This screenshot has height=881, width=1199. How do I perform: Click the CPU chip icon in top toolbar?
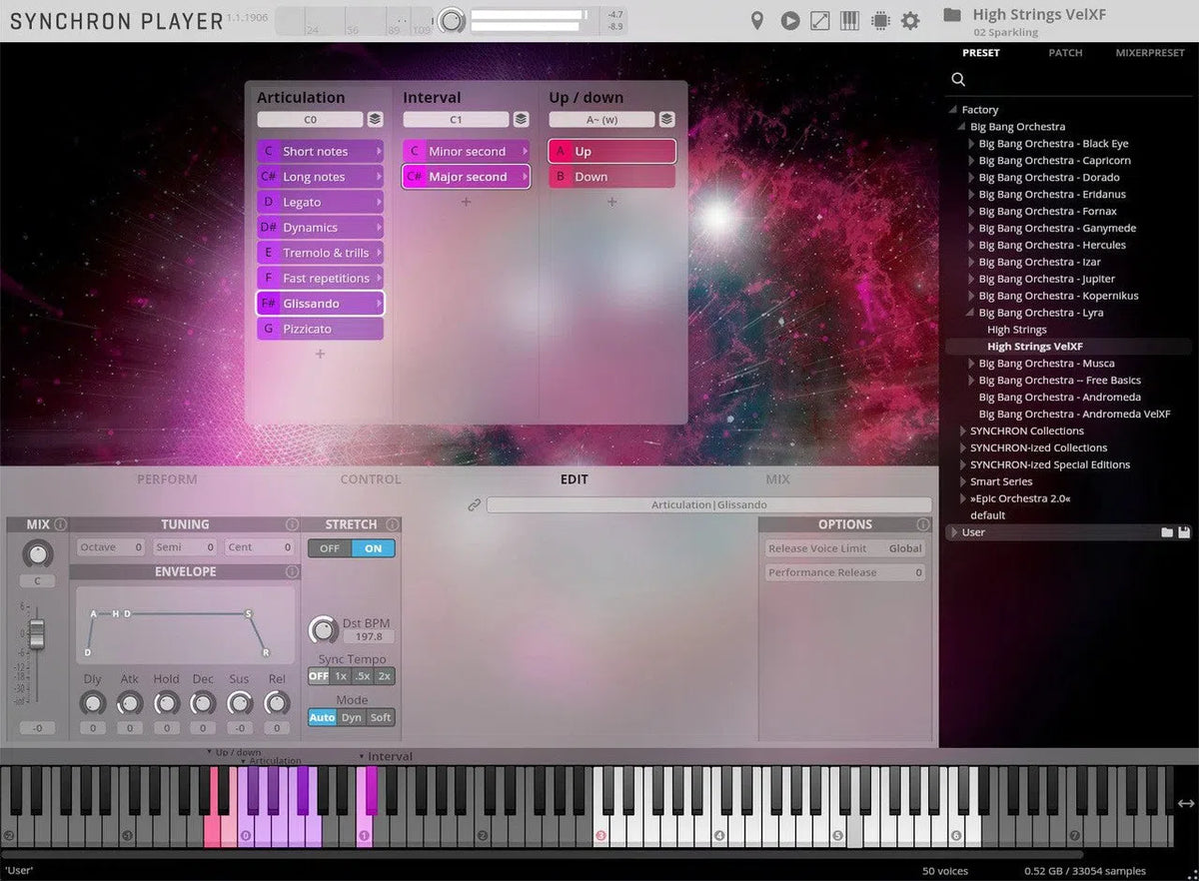[880, 20]
